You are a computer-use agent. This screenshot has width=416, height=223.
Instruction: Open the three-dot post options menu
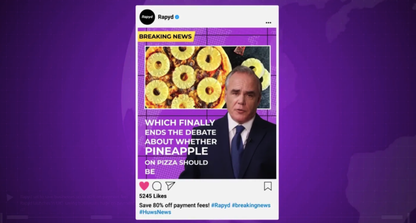coord(268,23)
